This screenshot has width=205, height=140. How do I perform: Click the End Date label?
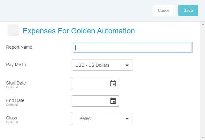pyautogui.click(x=15, y=100)
